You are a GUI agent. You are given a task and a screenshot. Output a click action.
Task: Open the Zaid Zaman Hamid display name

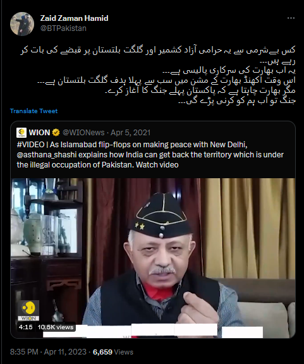point(75,18)
